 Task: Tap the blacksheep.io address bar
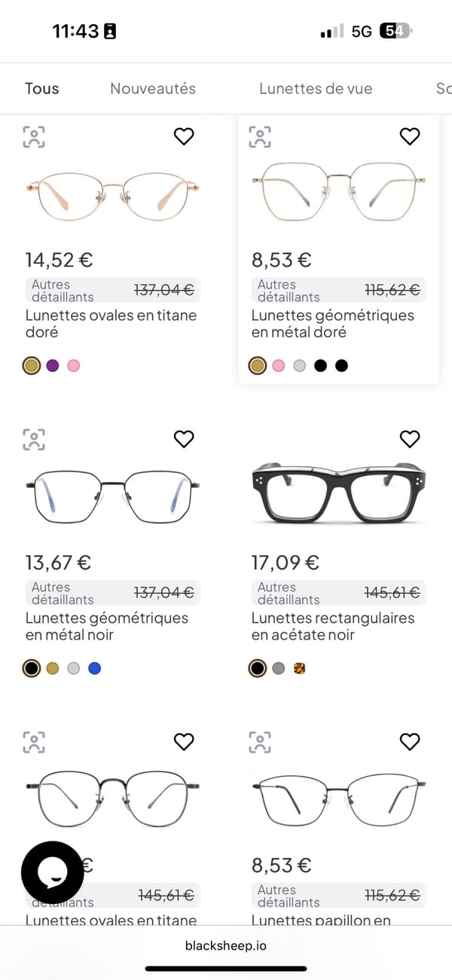pos(226,945)
